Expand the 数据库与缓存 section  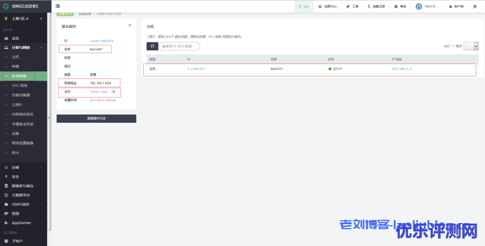click(24, 186)
